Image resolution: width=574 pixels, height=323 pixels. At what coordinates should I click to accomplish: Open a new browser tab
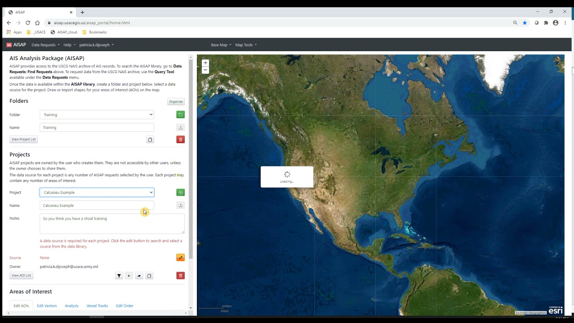click(82, 12)
